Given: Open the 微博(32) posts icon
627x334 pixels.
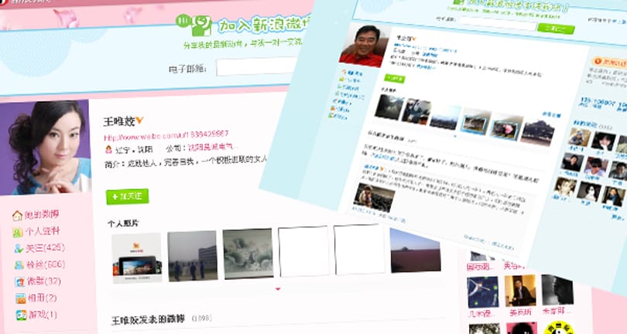Looking at the screenshot, I should click(x=19, y=281).
